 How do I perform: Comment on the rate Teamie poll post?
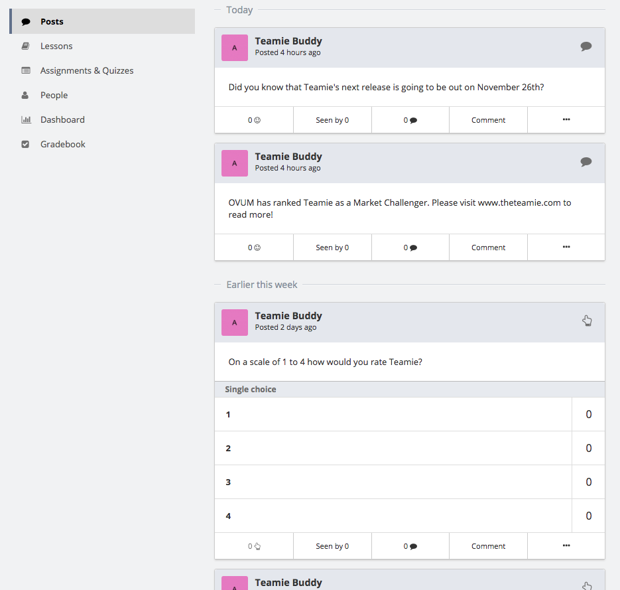tap(488, 546)
